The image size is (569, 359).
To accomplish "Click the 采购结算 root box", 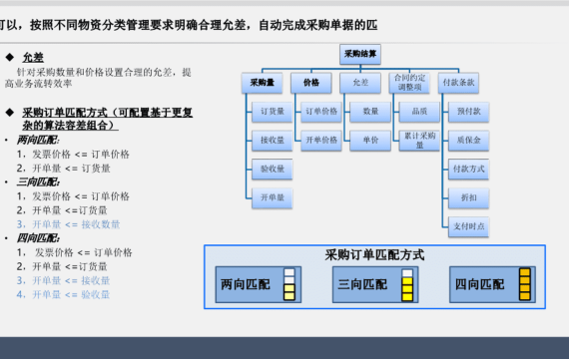I will click(x=360, y=55).
